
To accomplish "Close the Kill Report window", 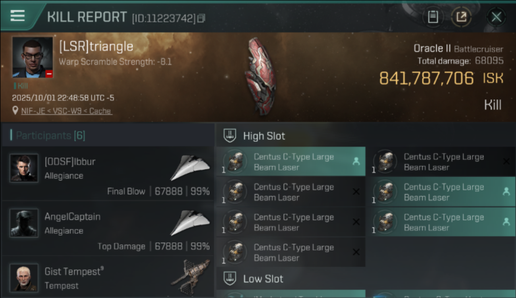I will [496, 17].
